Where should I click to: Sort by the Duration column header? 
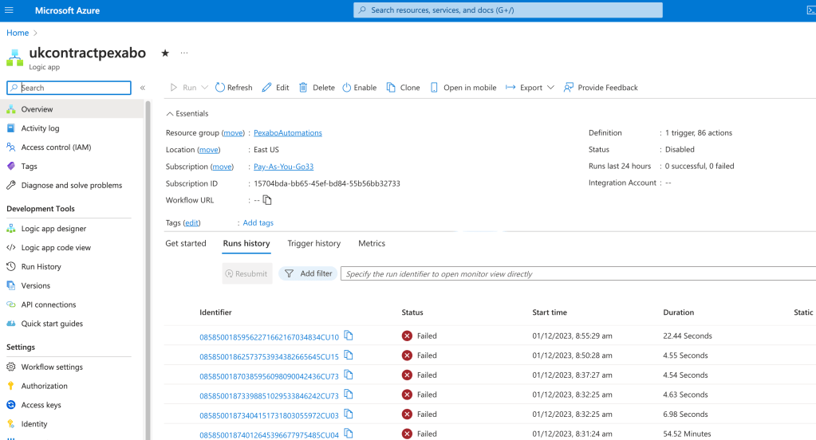coord(678,312)
